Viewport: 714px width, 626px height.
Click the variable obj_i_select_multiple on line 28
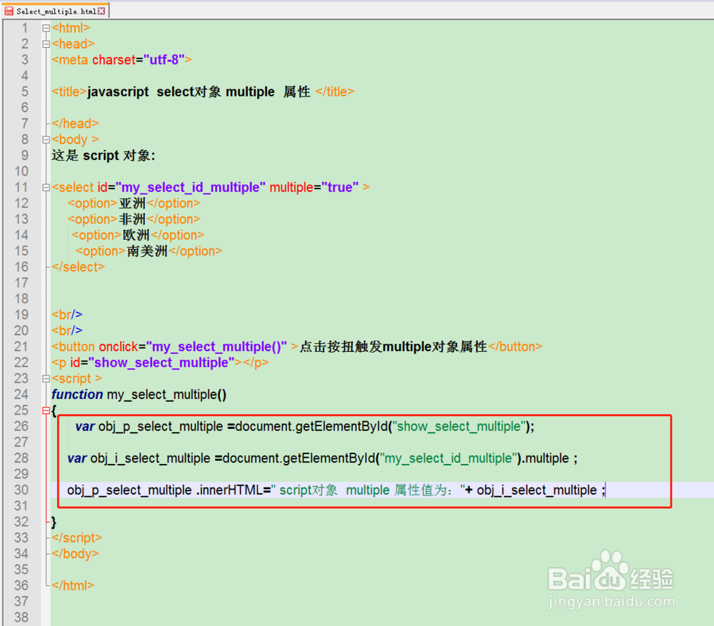(150, 458)
